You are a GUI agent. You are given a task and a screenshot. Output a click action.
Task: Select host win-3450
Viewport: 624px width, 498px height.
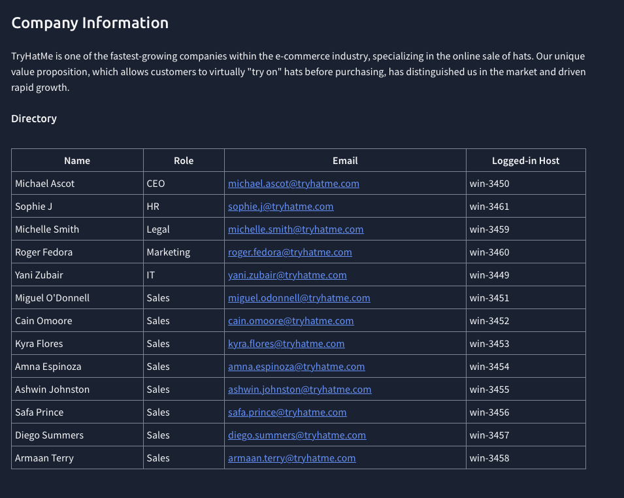point(489,184)
